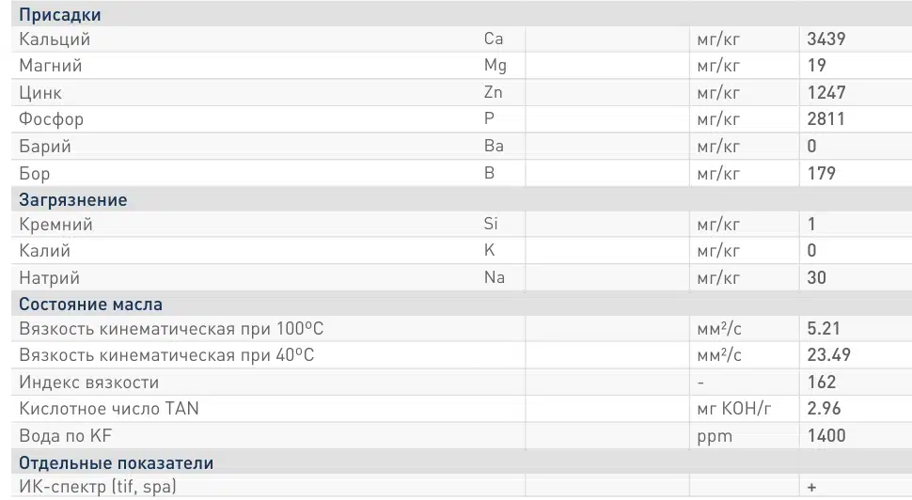Select the Кальций row label

click(x=55, y=39)
